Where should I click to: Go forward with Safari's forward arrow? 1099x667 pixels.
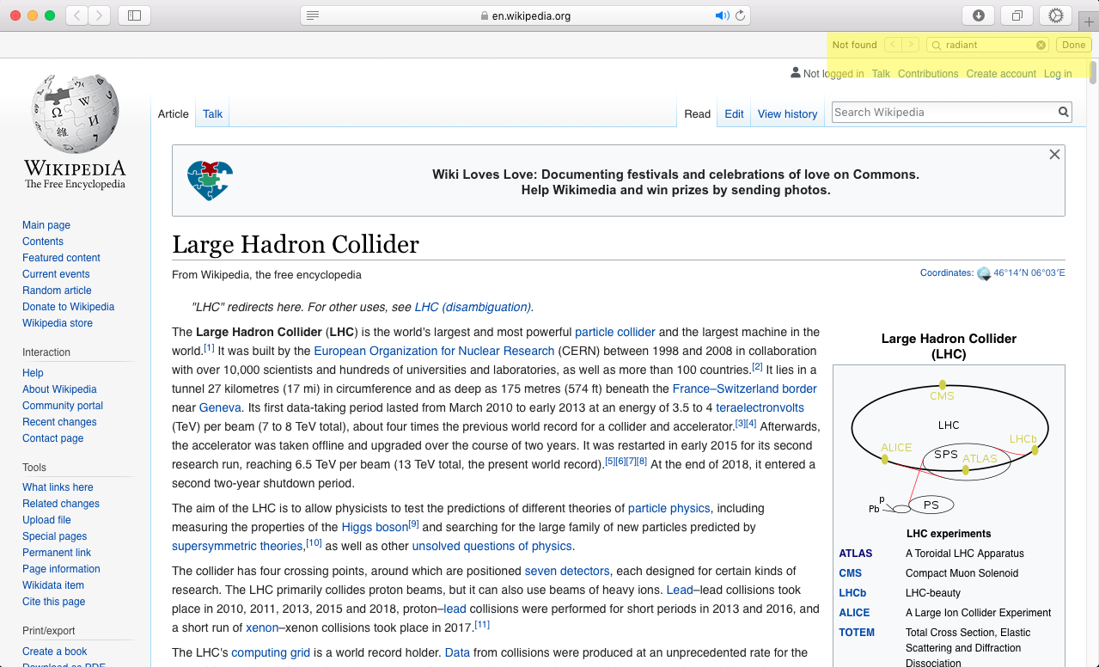pyautogui.click(x=100, y=15)
